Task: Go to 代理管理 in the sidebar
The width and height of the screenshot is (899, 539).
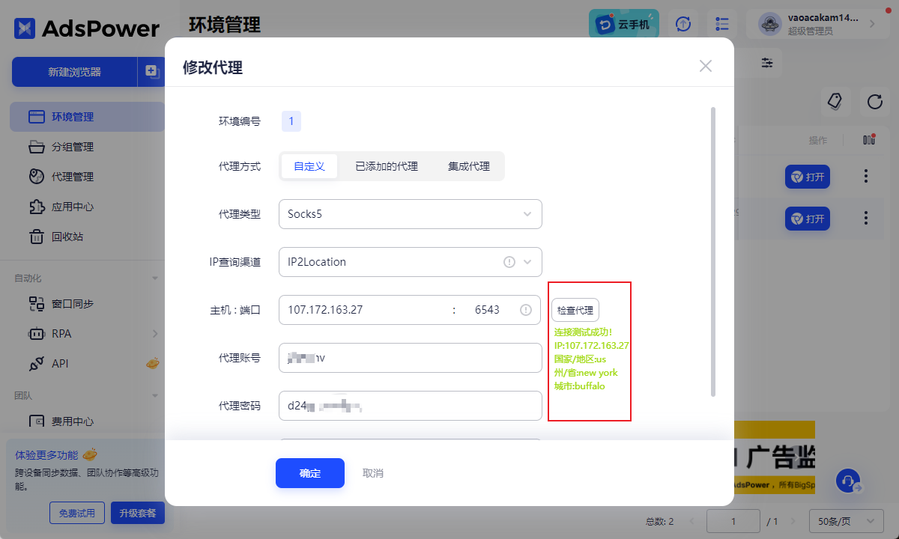Action: pos(73,177)
